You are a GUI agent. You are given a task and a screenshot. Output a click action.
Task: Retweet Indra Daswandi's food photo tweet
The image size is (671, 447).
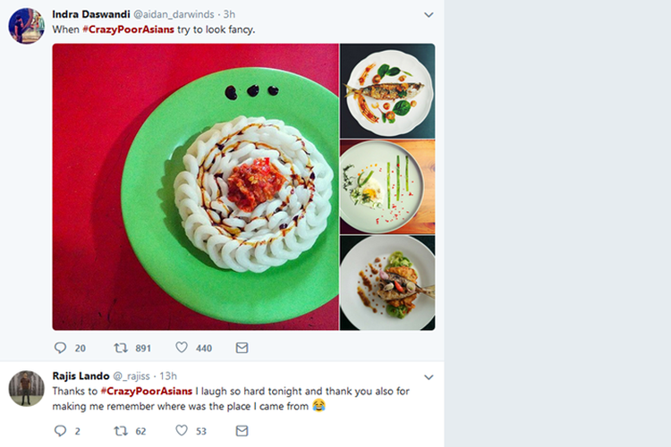[120, 348]
